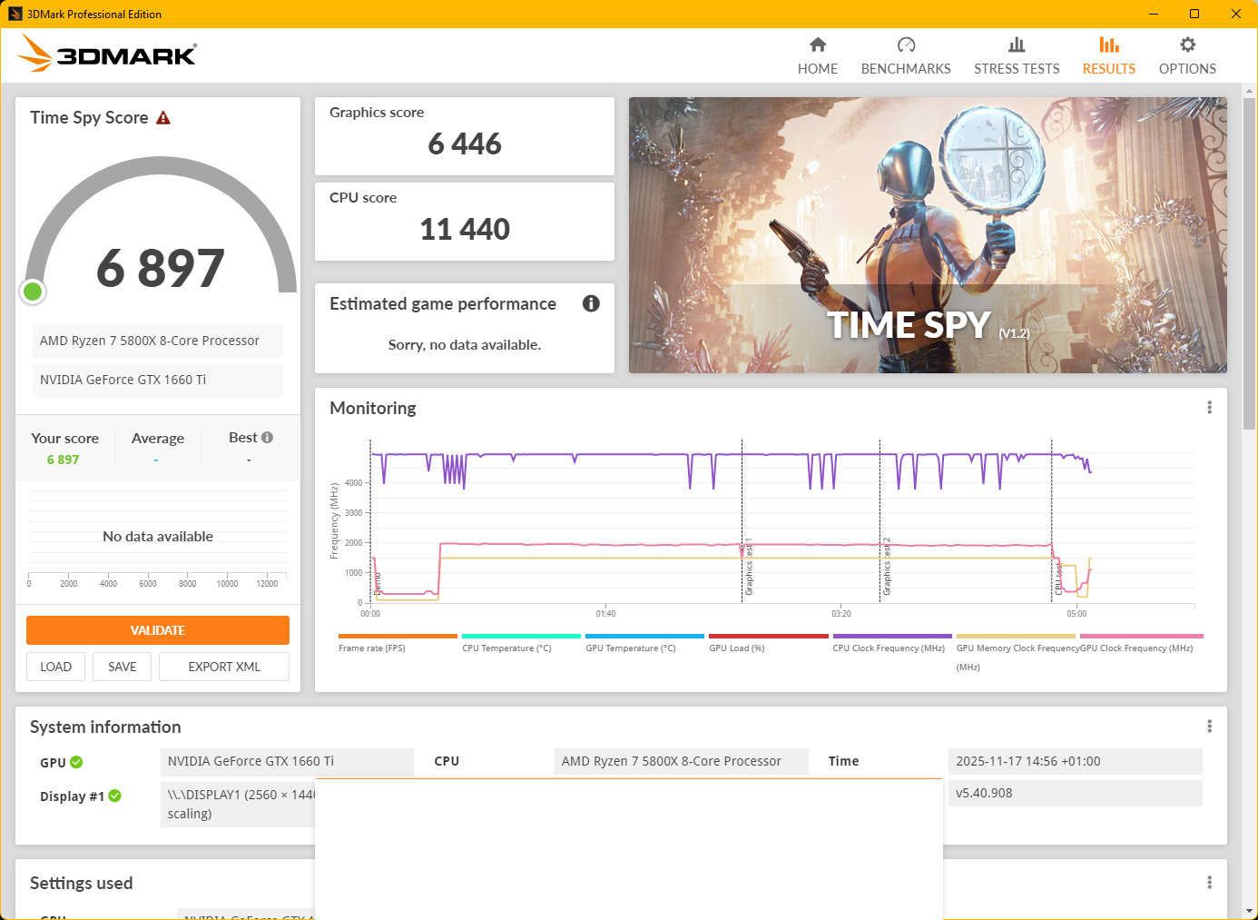Image resolution: width=1258 pixels, height=920 pixels.
Task: Toggle the GPU Memory Clock Frequency legend
Action: coord(1016,653)
